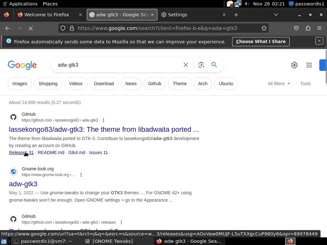This screenshot has height=245, width=327.
Task: Select the Download filter chip
Action: (104, 84)
